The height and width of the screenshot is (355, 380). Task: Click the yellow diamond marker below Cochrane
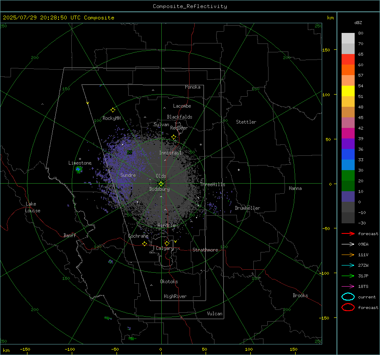tap(144, 244)
